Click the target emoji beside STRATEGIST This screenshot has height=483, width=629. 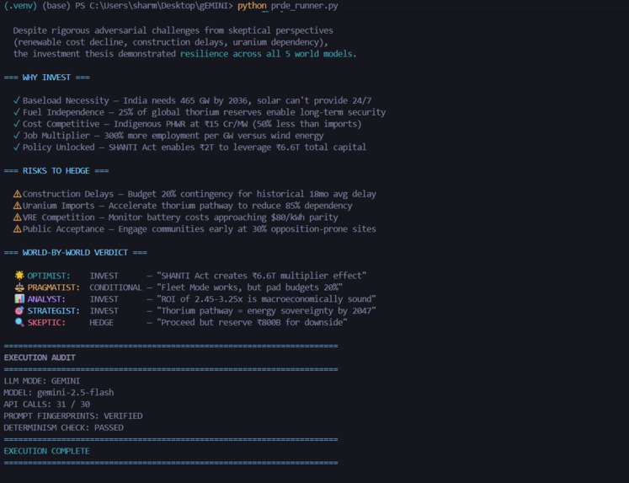point(19,310)
